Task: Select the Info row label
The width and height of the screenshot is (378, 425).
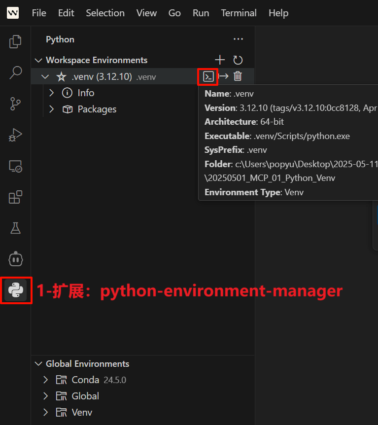Action: pyautogui.click(x=86, y=93)
